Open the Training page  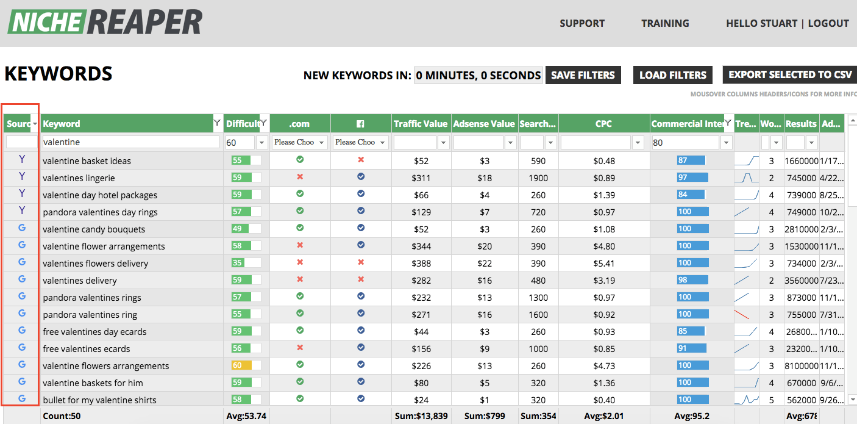tap(665, 23)
